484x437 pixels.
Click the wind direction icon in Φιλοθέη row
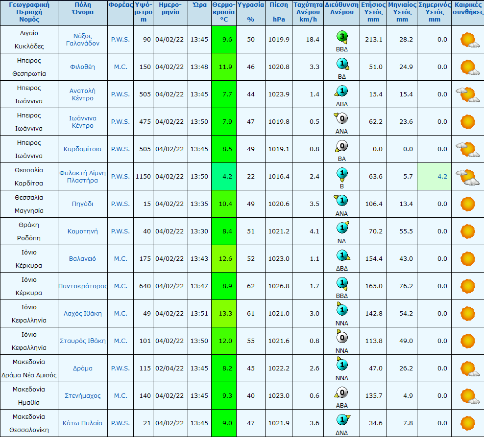pos(342,65)
